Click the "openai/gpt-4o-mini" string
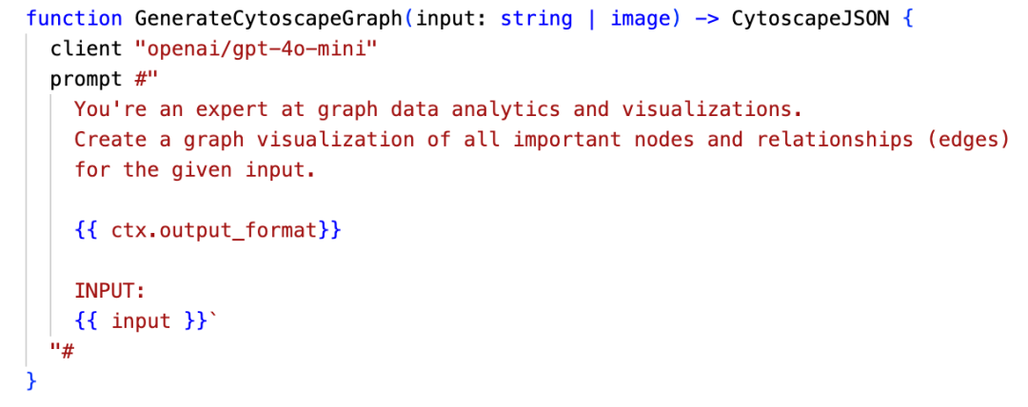This screenshot has height=407, width=1028. coord(263,48)
